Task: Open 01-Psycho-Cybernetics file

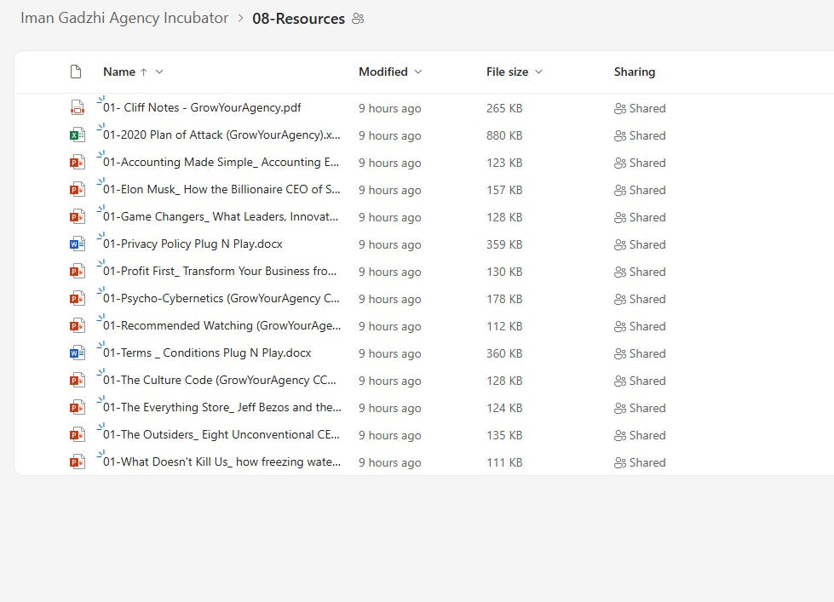Action: 221,299
